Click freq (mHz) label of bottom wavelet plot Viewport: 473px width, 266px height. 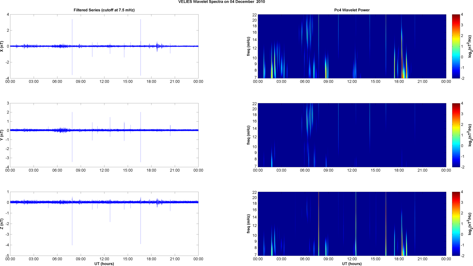[x=249, y=224]
